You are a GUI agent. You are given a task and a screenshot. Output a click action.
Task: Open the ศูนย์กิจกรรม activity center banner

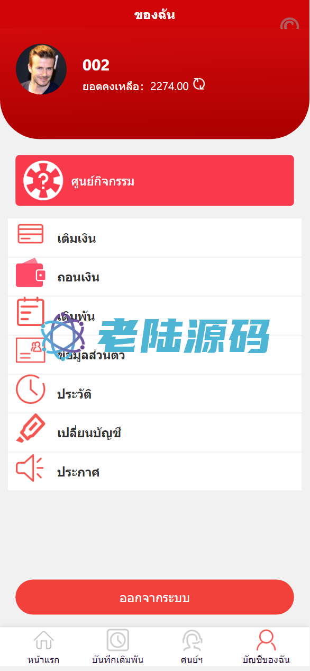coord(154,180)
